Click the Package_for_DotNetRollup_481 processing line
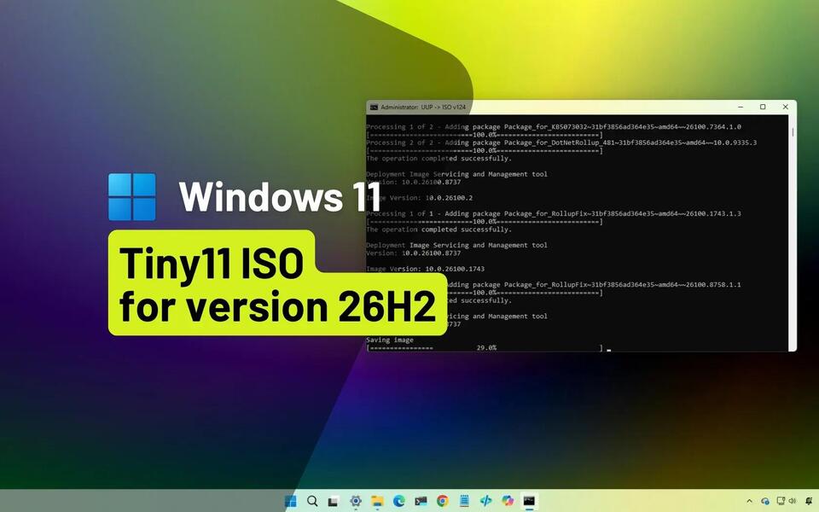 coord(561,143)
